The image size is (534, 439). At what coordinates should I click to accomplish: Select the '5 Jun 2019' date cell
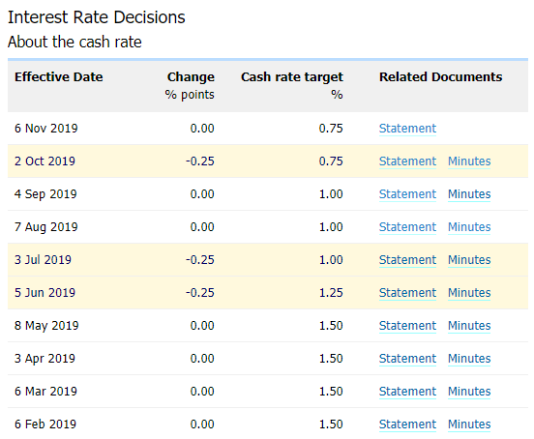coord(44,293)
